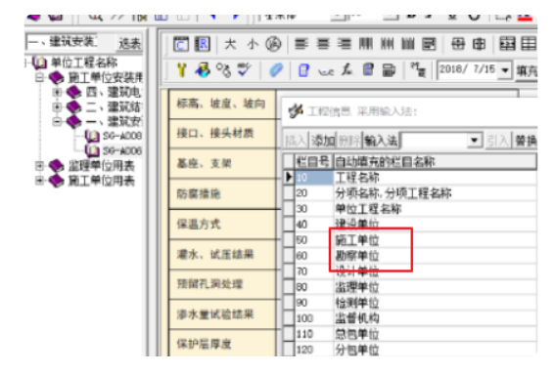This screenshot has height=374, width=555.
Task: Select 监理单位用表 in the tree
Action: [x=101, y=166]
